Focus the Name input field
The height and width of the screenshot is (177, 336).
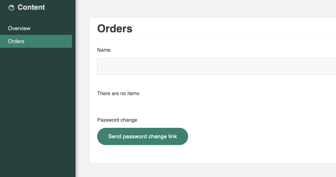tap(217, 66)
